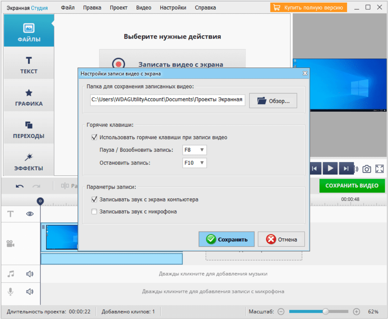The image size is (388, 319).
Task: Mute the music track speaker icon
Action: (x=30, y=274)
